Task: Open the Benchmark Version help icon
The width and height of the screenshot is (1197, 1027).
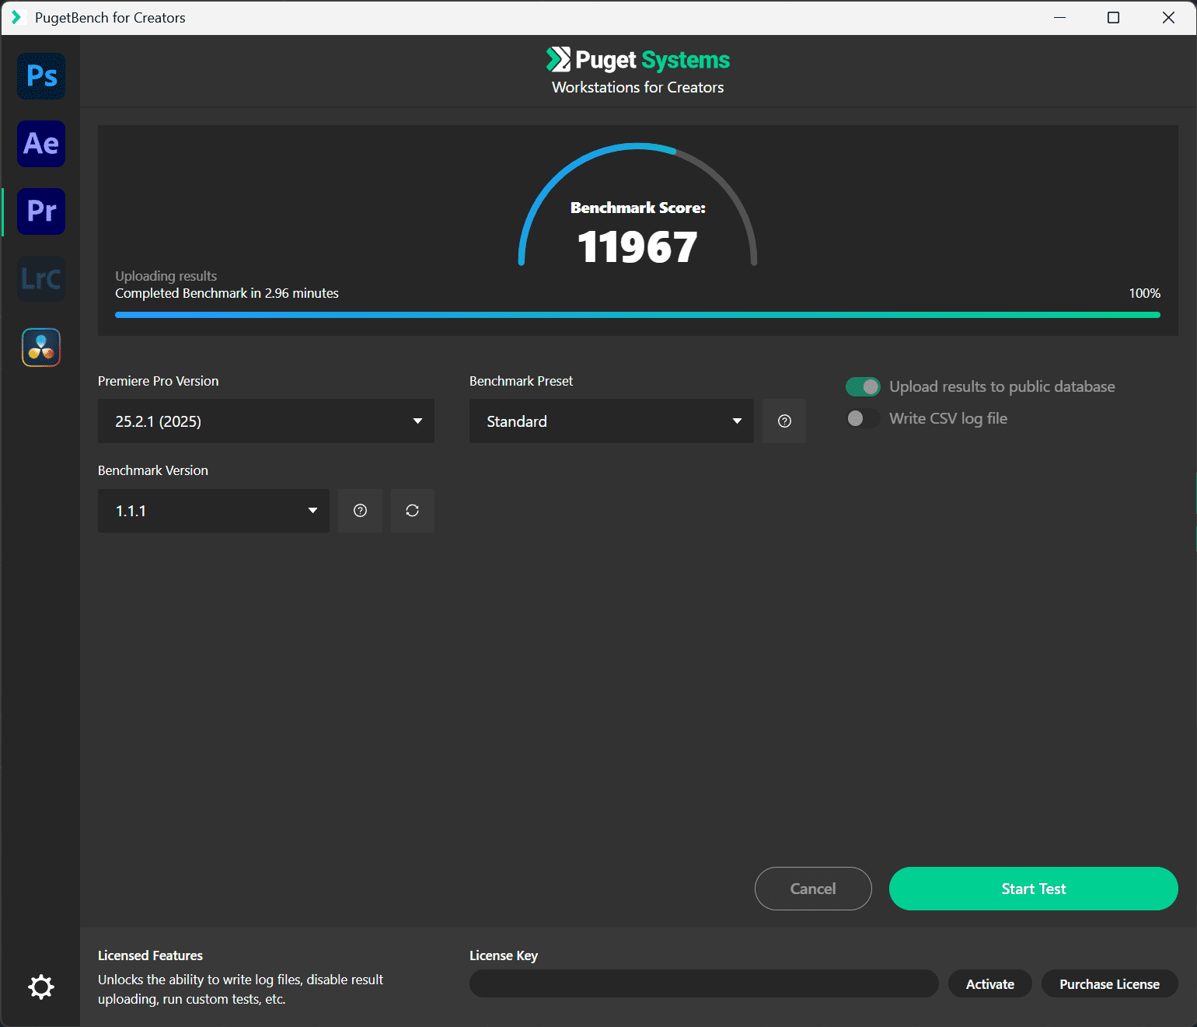Action: pos(360,510)
